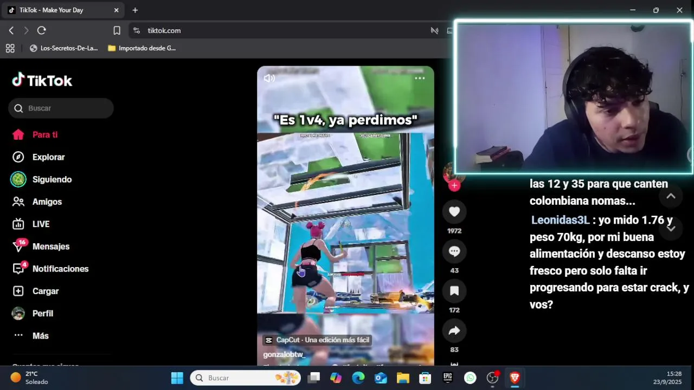Viewport: 694px width, 390px height.
Task: Open a new browser tab
Action: click(x=135, y=10)
